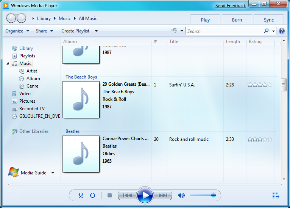The height and width of the screenshot is (208, 290).
Task: Click in the Search input box
Action: [224, 31]
